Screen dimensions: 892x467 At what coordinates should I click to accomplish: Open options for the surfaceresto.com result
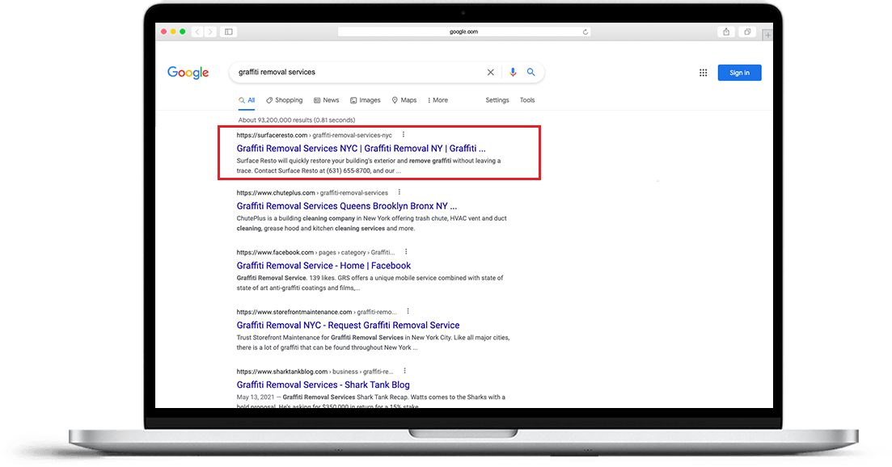(404, 135)
